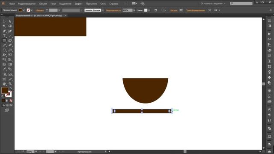274x154 pixels.
Task: Open the zoom level dropdown in status bar
Action: 36,151
